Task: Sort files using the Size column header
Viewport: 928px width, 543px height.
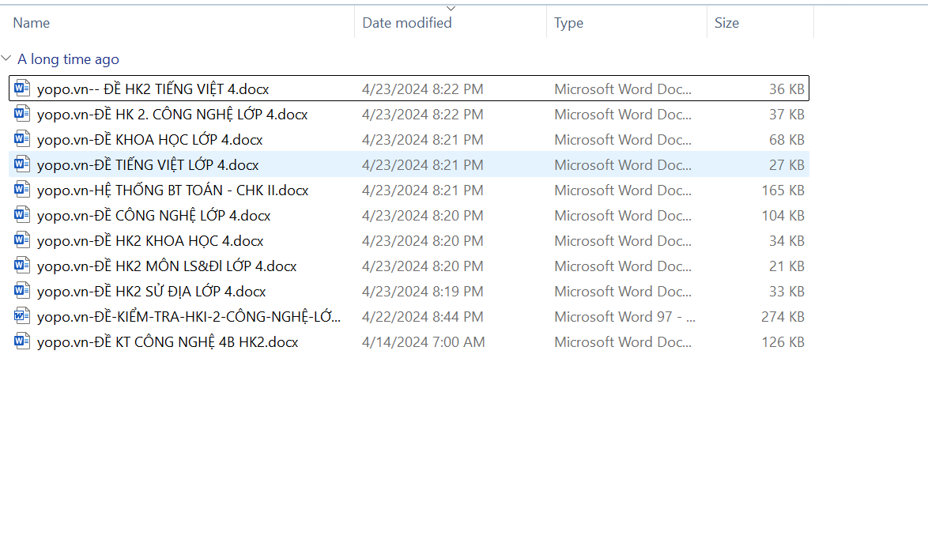Action: 726,23
